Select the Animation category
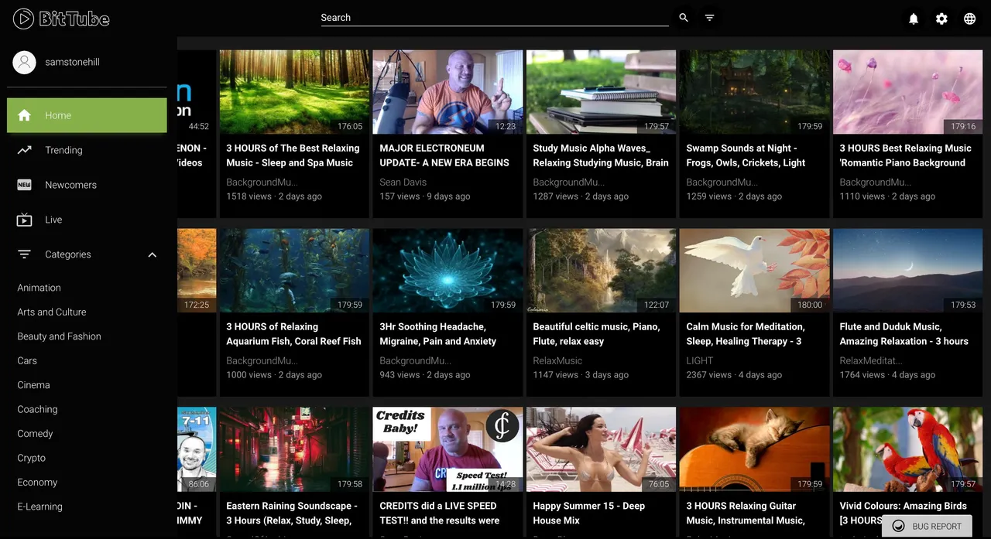The image size is (991, 539). point(39,288)
